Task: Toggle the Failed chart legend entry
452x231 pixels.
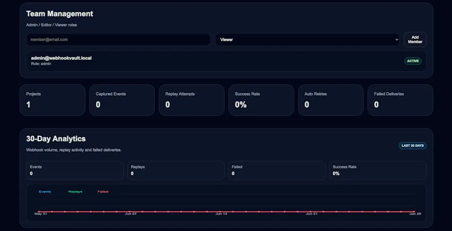Action: pos(103,192)
